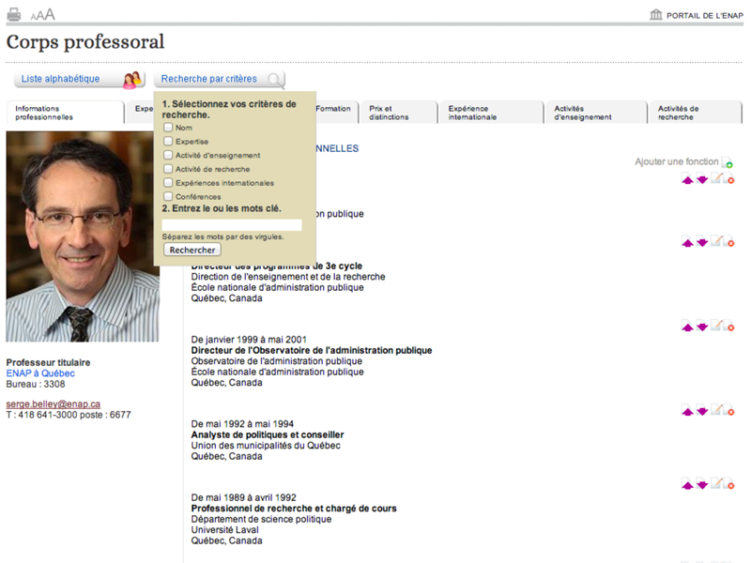Open the Formation tab
751x563 pixels.
[x=336, y=113]
